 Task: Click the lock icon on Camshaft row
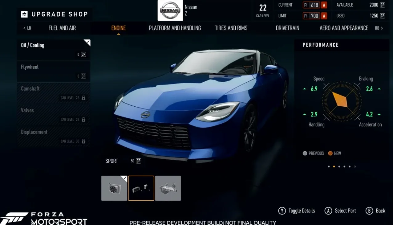click(83, 98)
